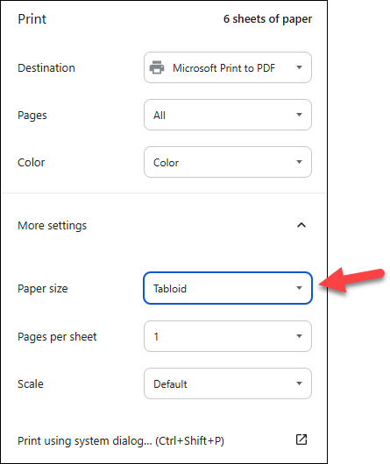This screenshot has height=464, width=390.
Task: Click the 6 sheets of paper summary text
Action: coord(267,19)
